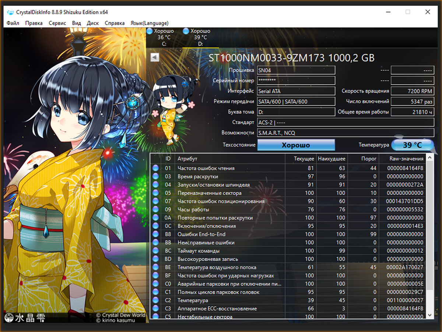Open the Сервис menu

click(x=57, y=23)
